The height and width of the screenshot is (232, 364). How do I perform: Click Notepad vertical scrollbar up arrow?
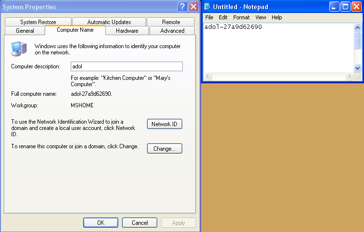coord(357,27)
